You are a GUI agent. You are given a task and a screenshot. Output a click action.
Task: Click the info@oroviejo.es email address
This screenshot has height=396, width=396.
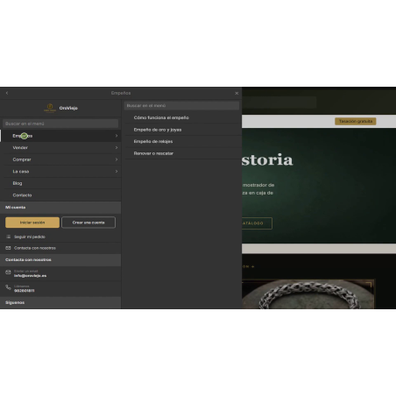point(30,276)
